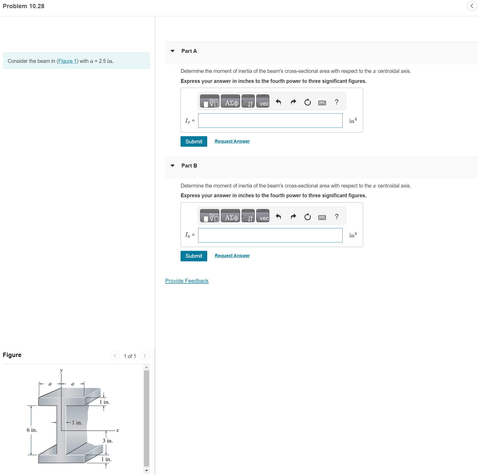Submit the Part B answer

coord(194,256)
